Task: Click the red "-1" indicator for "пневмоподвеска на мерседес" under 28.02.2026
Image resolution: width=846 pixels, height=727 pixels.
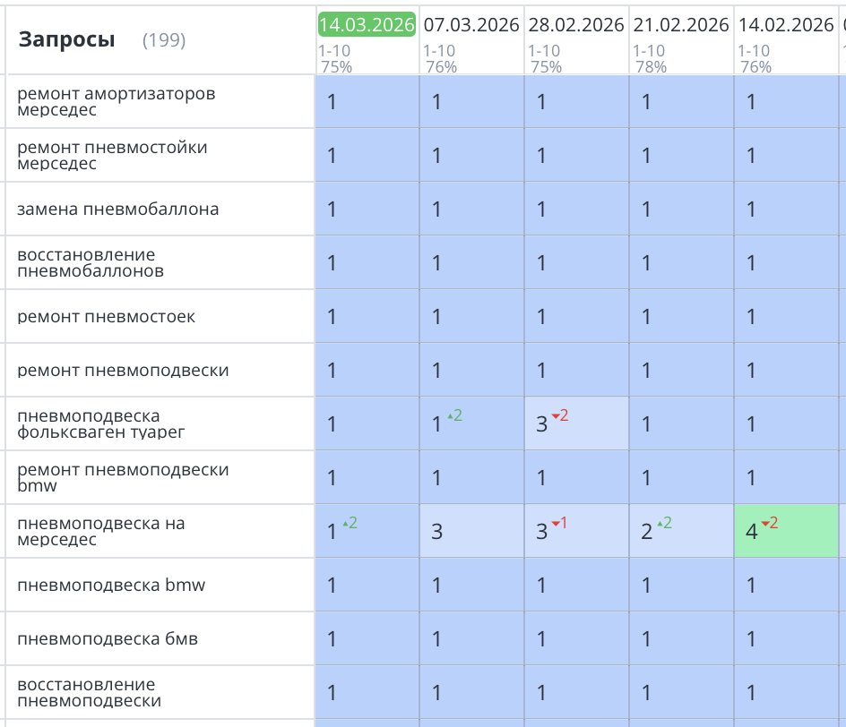Action: point(560,523)
